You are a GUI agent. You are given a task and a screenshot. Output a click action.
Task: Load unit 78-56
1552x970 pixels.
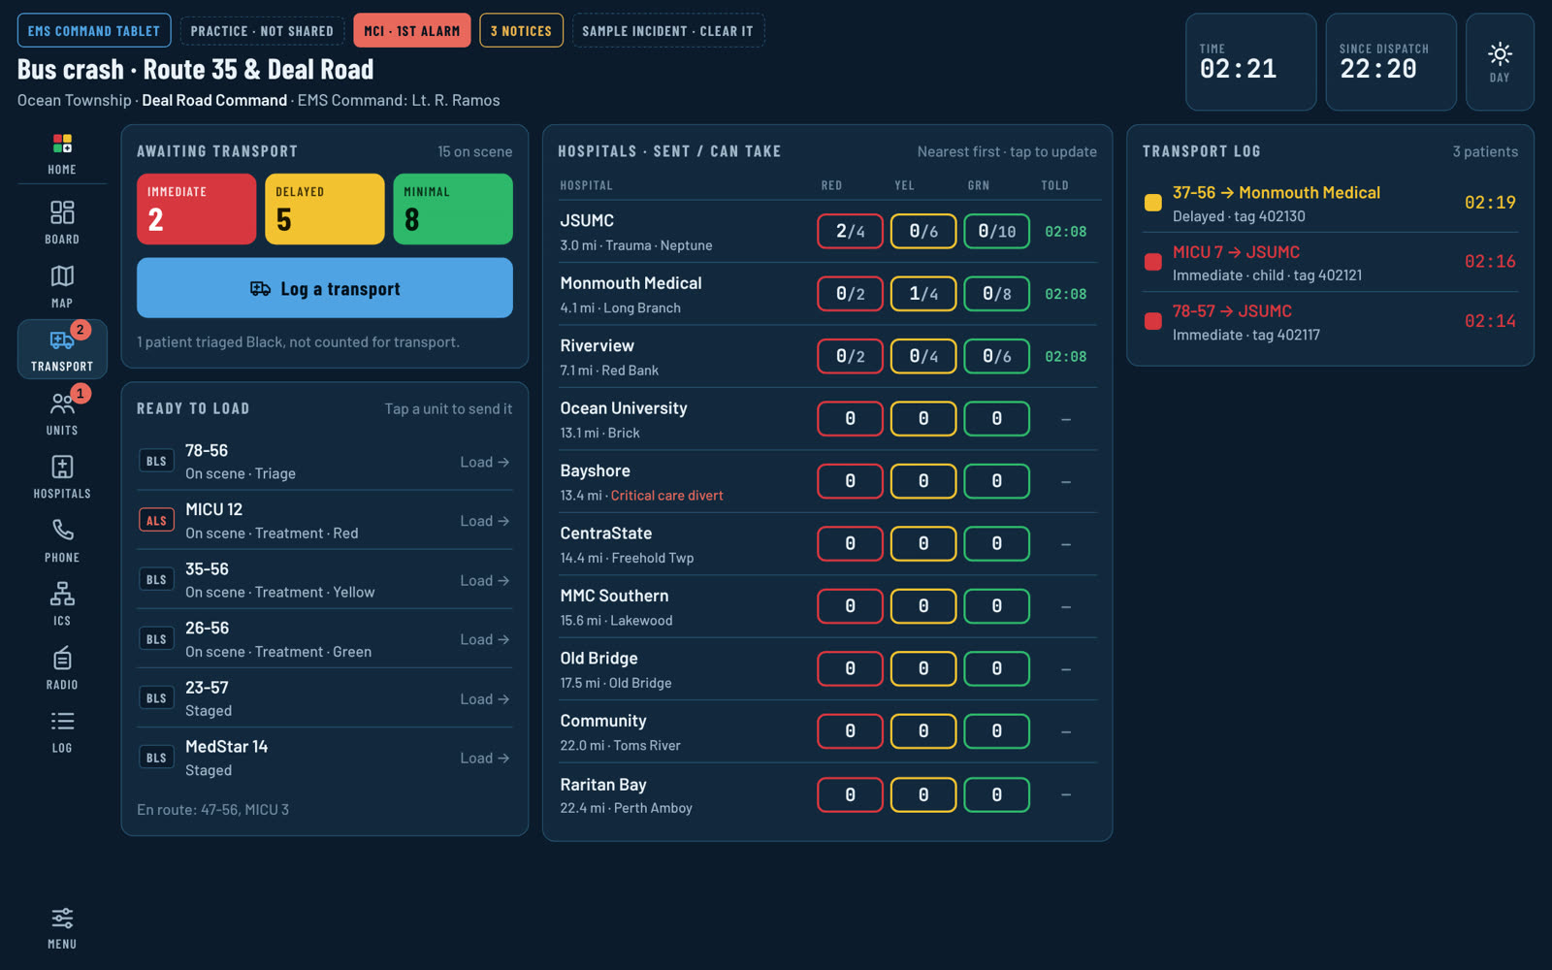(325, 462)
